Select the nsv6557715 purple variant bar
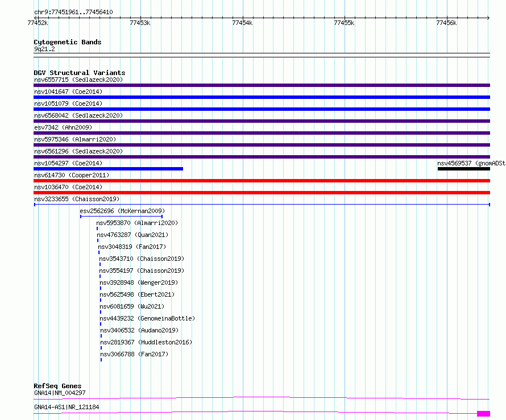Viewport: 506px width, 420px height. [262, 85]
